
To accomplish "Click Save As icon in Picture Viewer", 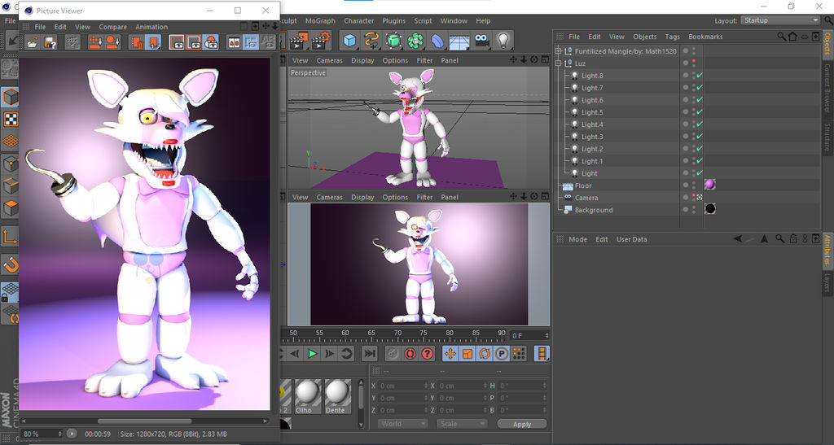I will coord(50,42).
